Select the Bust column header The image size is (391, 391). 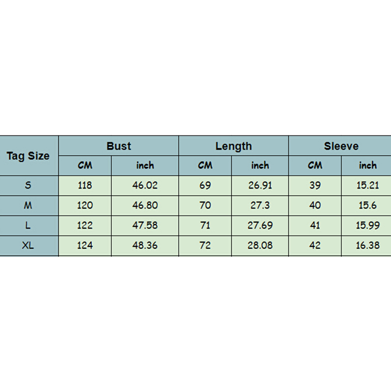(x=119, y=146)
